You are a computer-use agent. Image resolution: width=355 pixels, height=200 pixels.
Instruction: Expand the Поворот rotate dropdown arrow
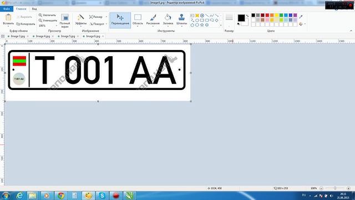tap(106, 24)
